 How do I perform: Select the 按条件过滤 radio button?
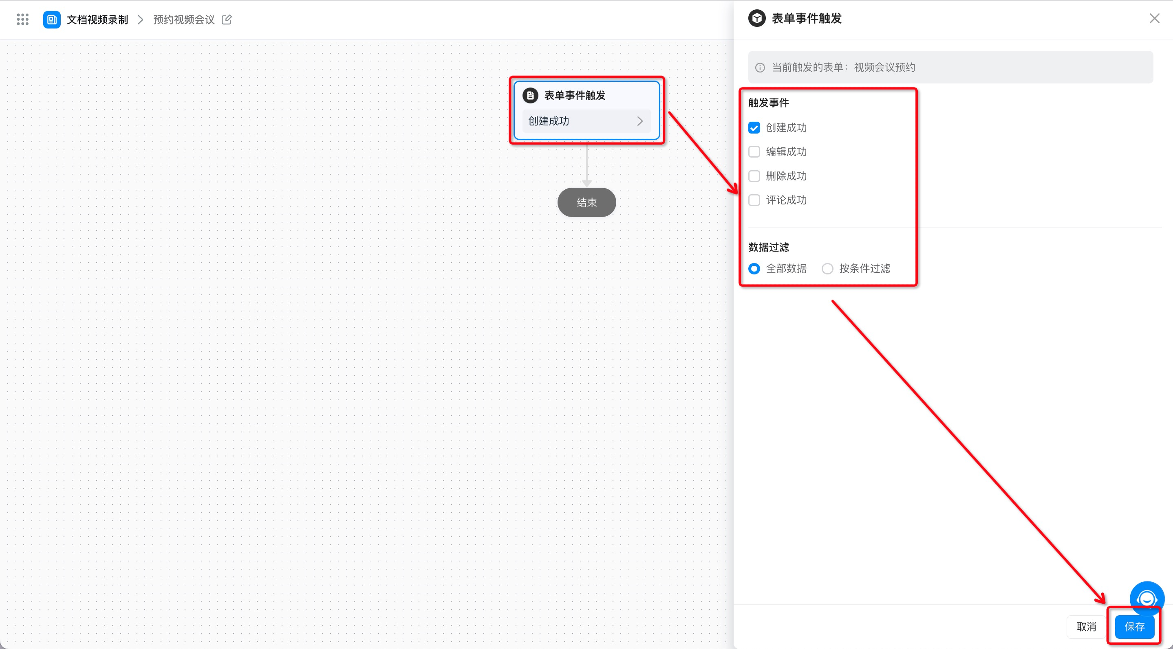point(827,269)
